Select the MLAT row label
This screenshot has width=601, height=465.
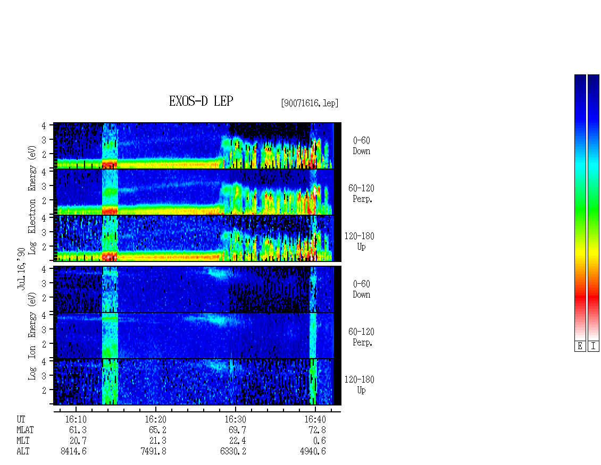pos(25,430)
